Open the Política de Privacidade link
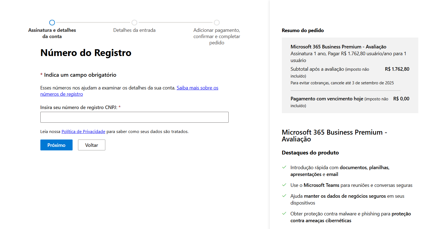 coord(83,131)
